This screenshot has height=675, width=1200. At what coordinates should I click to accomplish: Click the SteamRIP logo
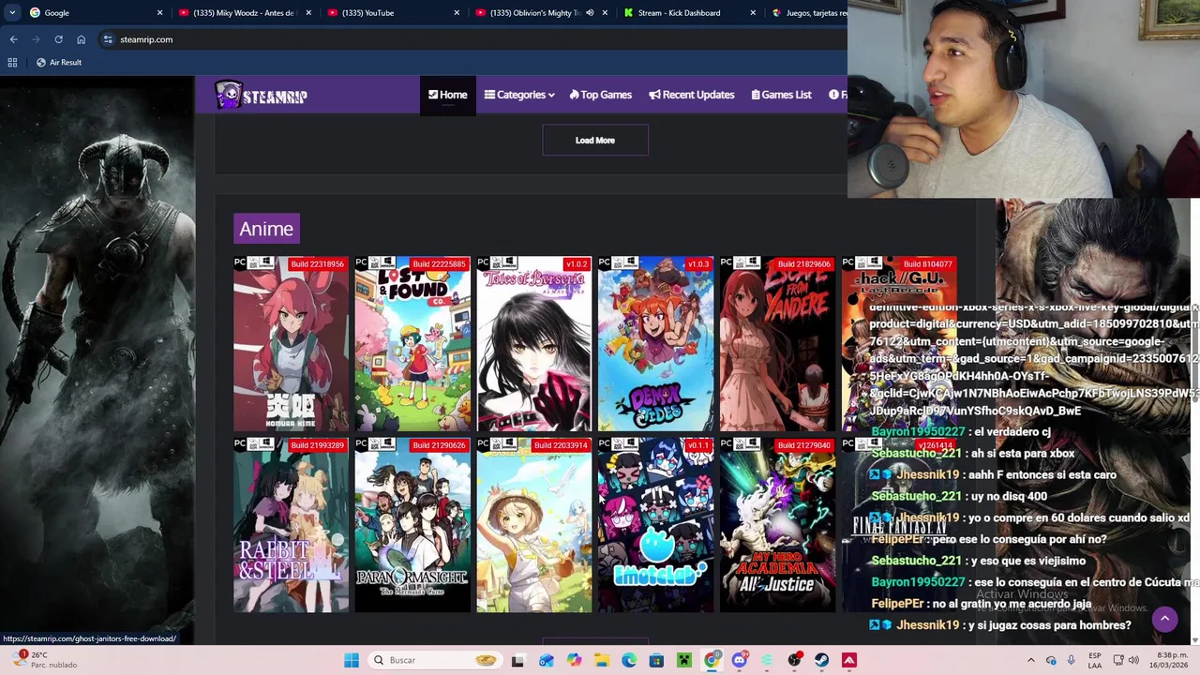pyautogui.click(x=262, y=96)
